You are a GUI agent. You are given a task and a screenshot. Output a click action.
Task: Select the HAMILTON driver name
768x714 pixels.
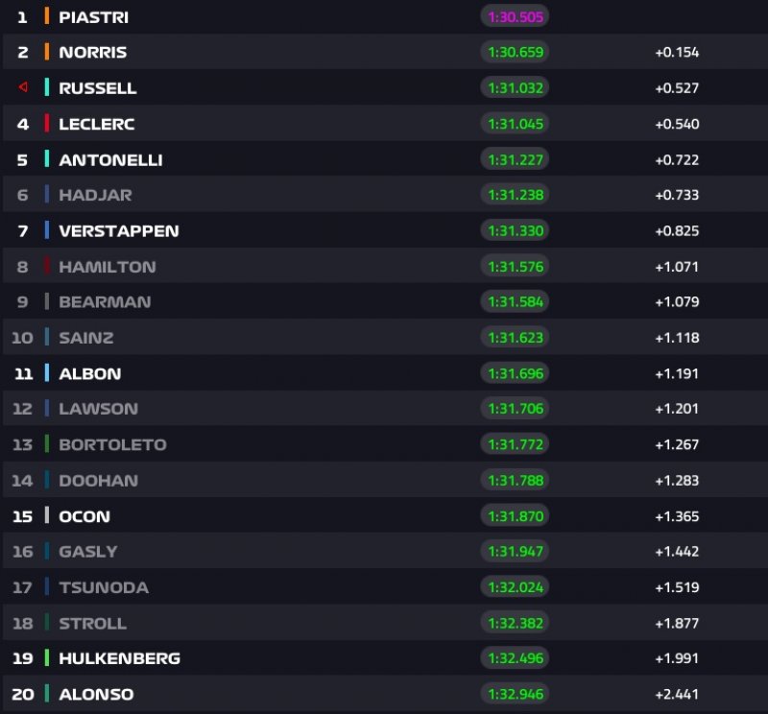[x=107, y=266]
